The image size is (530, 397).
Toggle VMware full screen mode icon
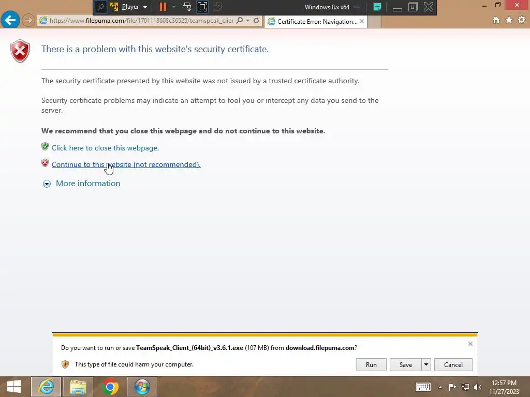pos(202,7)
